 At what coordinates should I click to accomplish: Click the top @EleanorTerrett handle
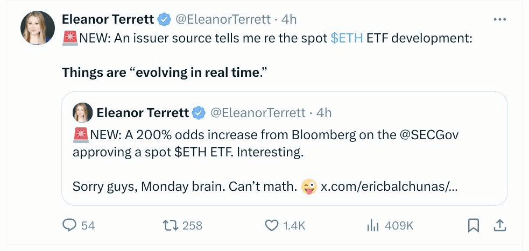(223, 19)
